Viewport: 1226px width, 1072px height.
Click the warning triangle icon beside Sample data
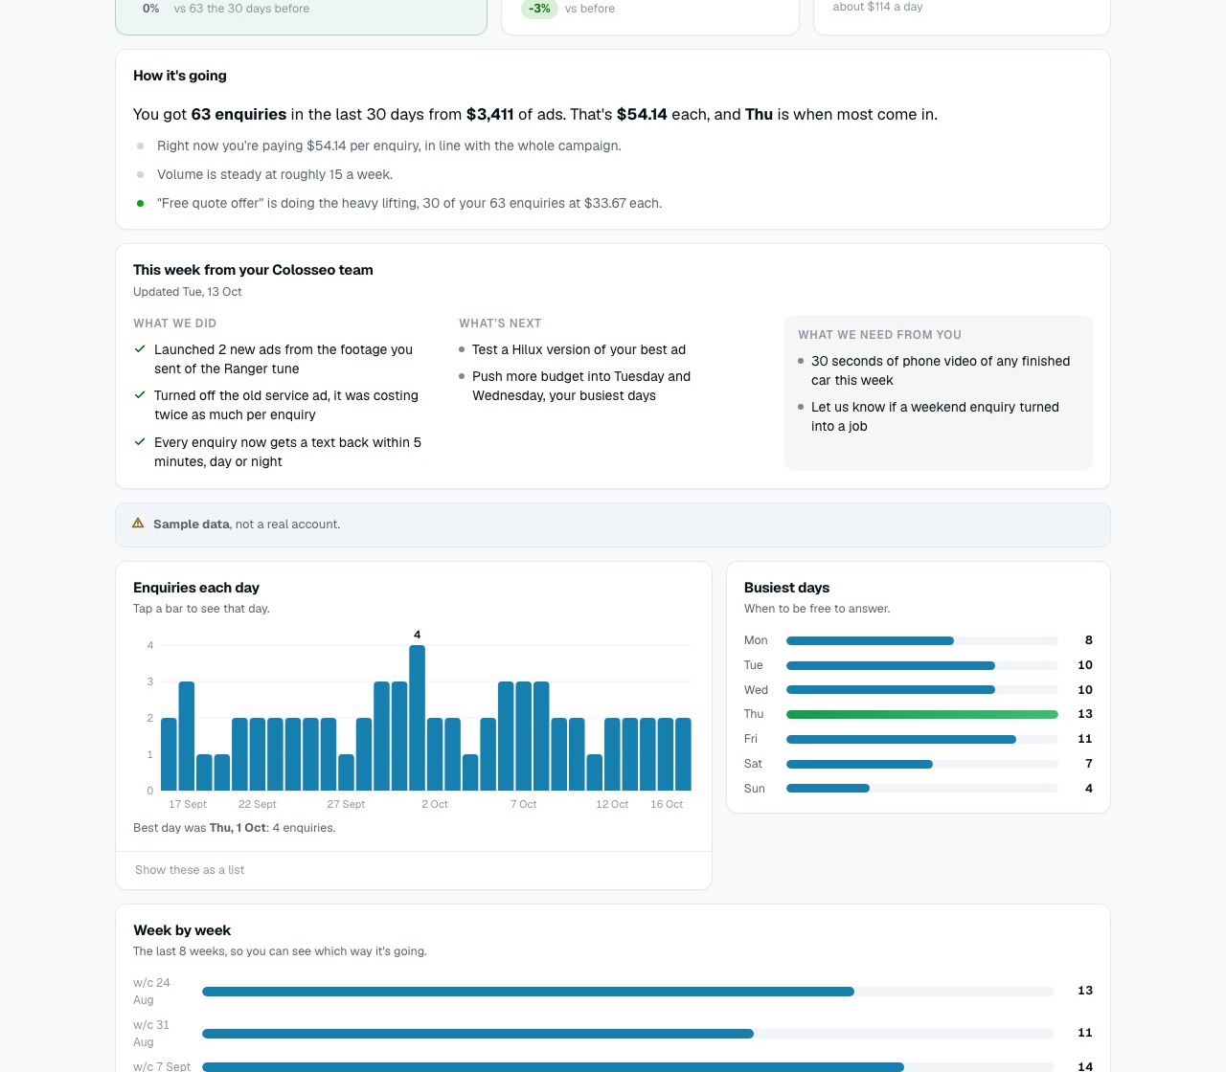tap(138, 524)
